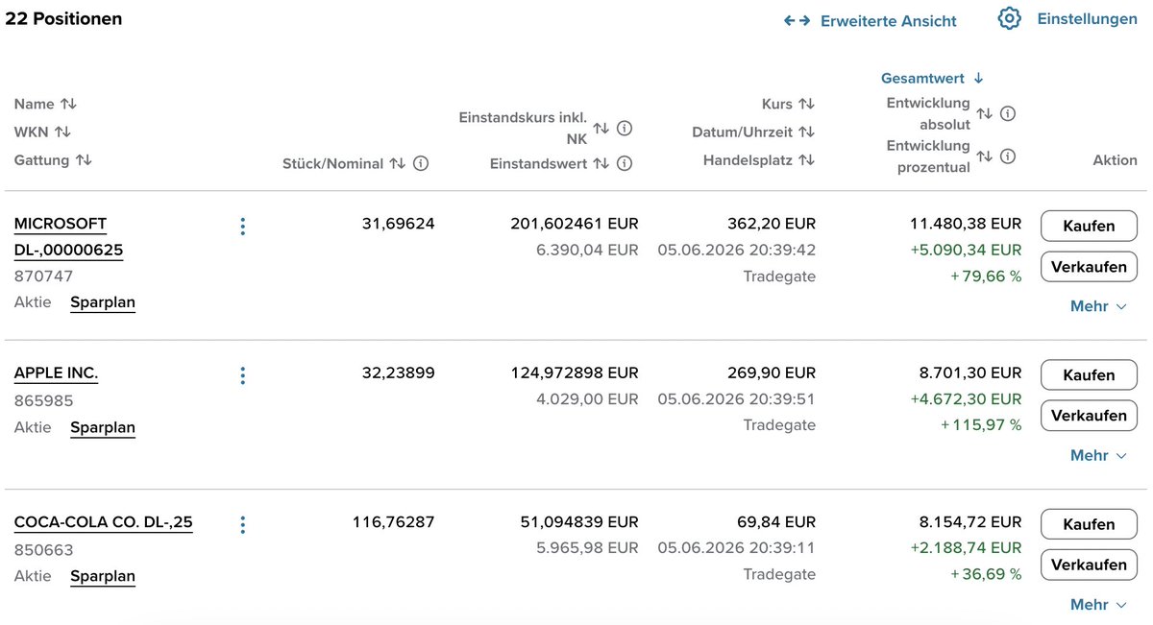The width and height of the screenshot is (1153, 625).
Task: Open three-dot menu for Coca-Cola position
Action: pos(242,524)
